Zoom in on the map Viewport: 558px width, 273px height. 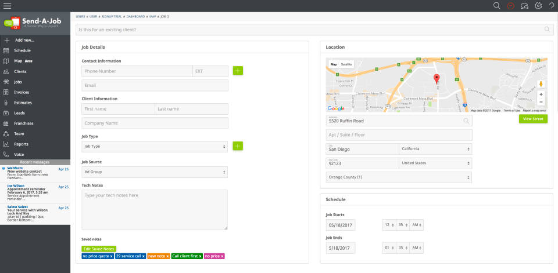541,94
